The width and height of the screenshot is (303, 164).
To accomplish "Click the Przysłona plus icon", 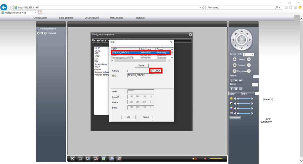I will point(235,71).
